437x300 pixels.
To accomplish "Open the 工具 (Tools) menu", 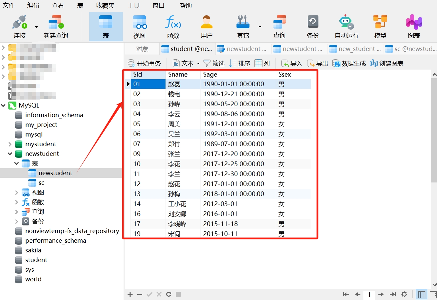I will (134, 6).
